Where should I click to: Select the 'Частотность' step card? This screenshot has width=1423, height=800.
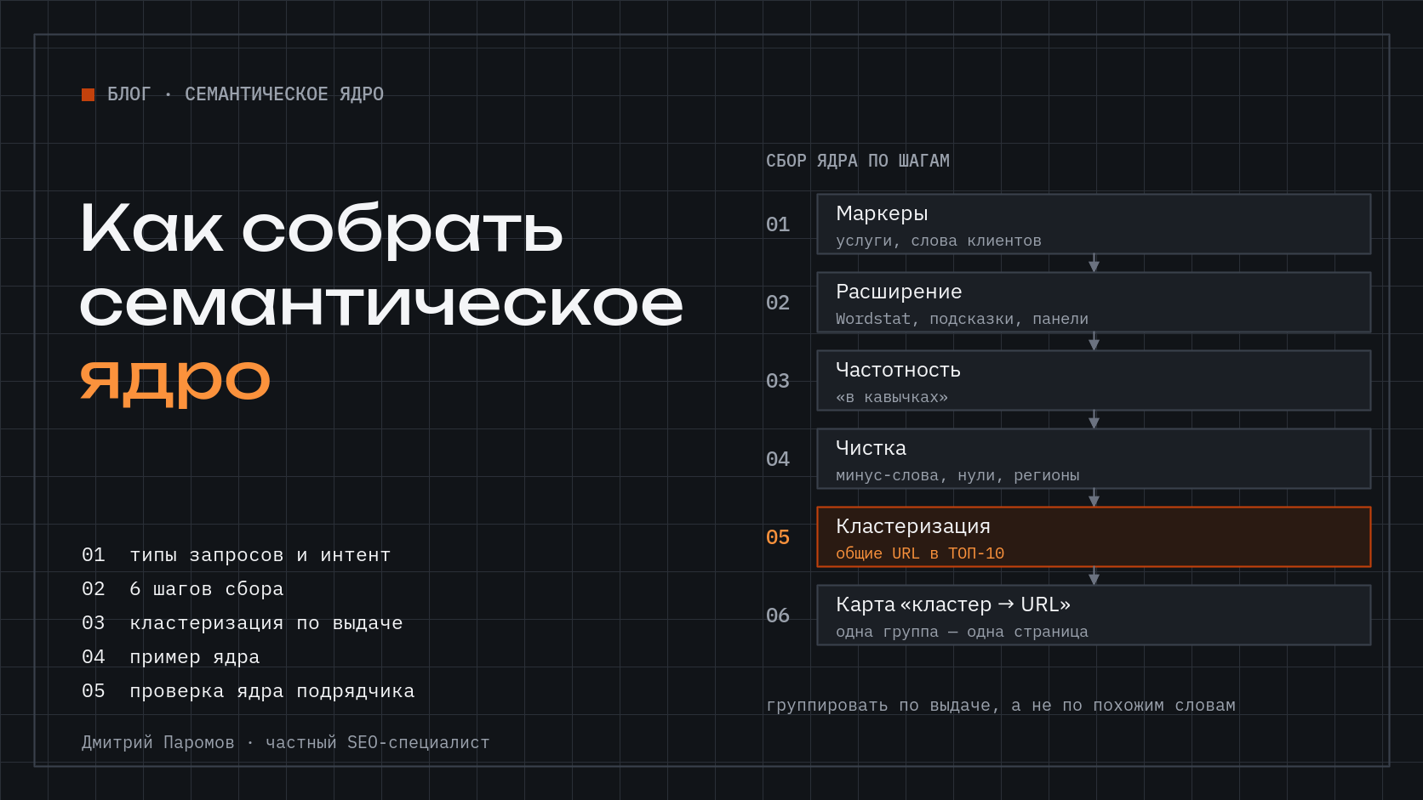1094,381
